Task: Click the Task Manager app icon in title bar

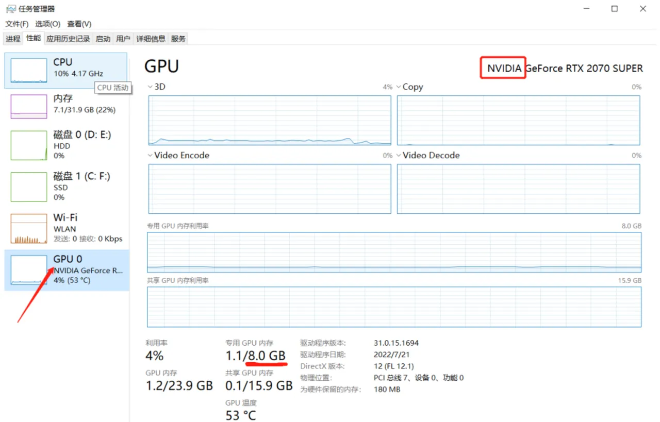Action: pyautogui.click(x=10, y=9)
